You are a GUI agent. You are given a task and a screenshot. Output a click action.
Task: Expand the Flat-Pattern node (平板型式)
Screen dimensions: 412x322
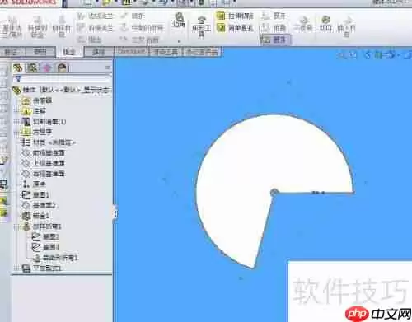tap(16, 268)
